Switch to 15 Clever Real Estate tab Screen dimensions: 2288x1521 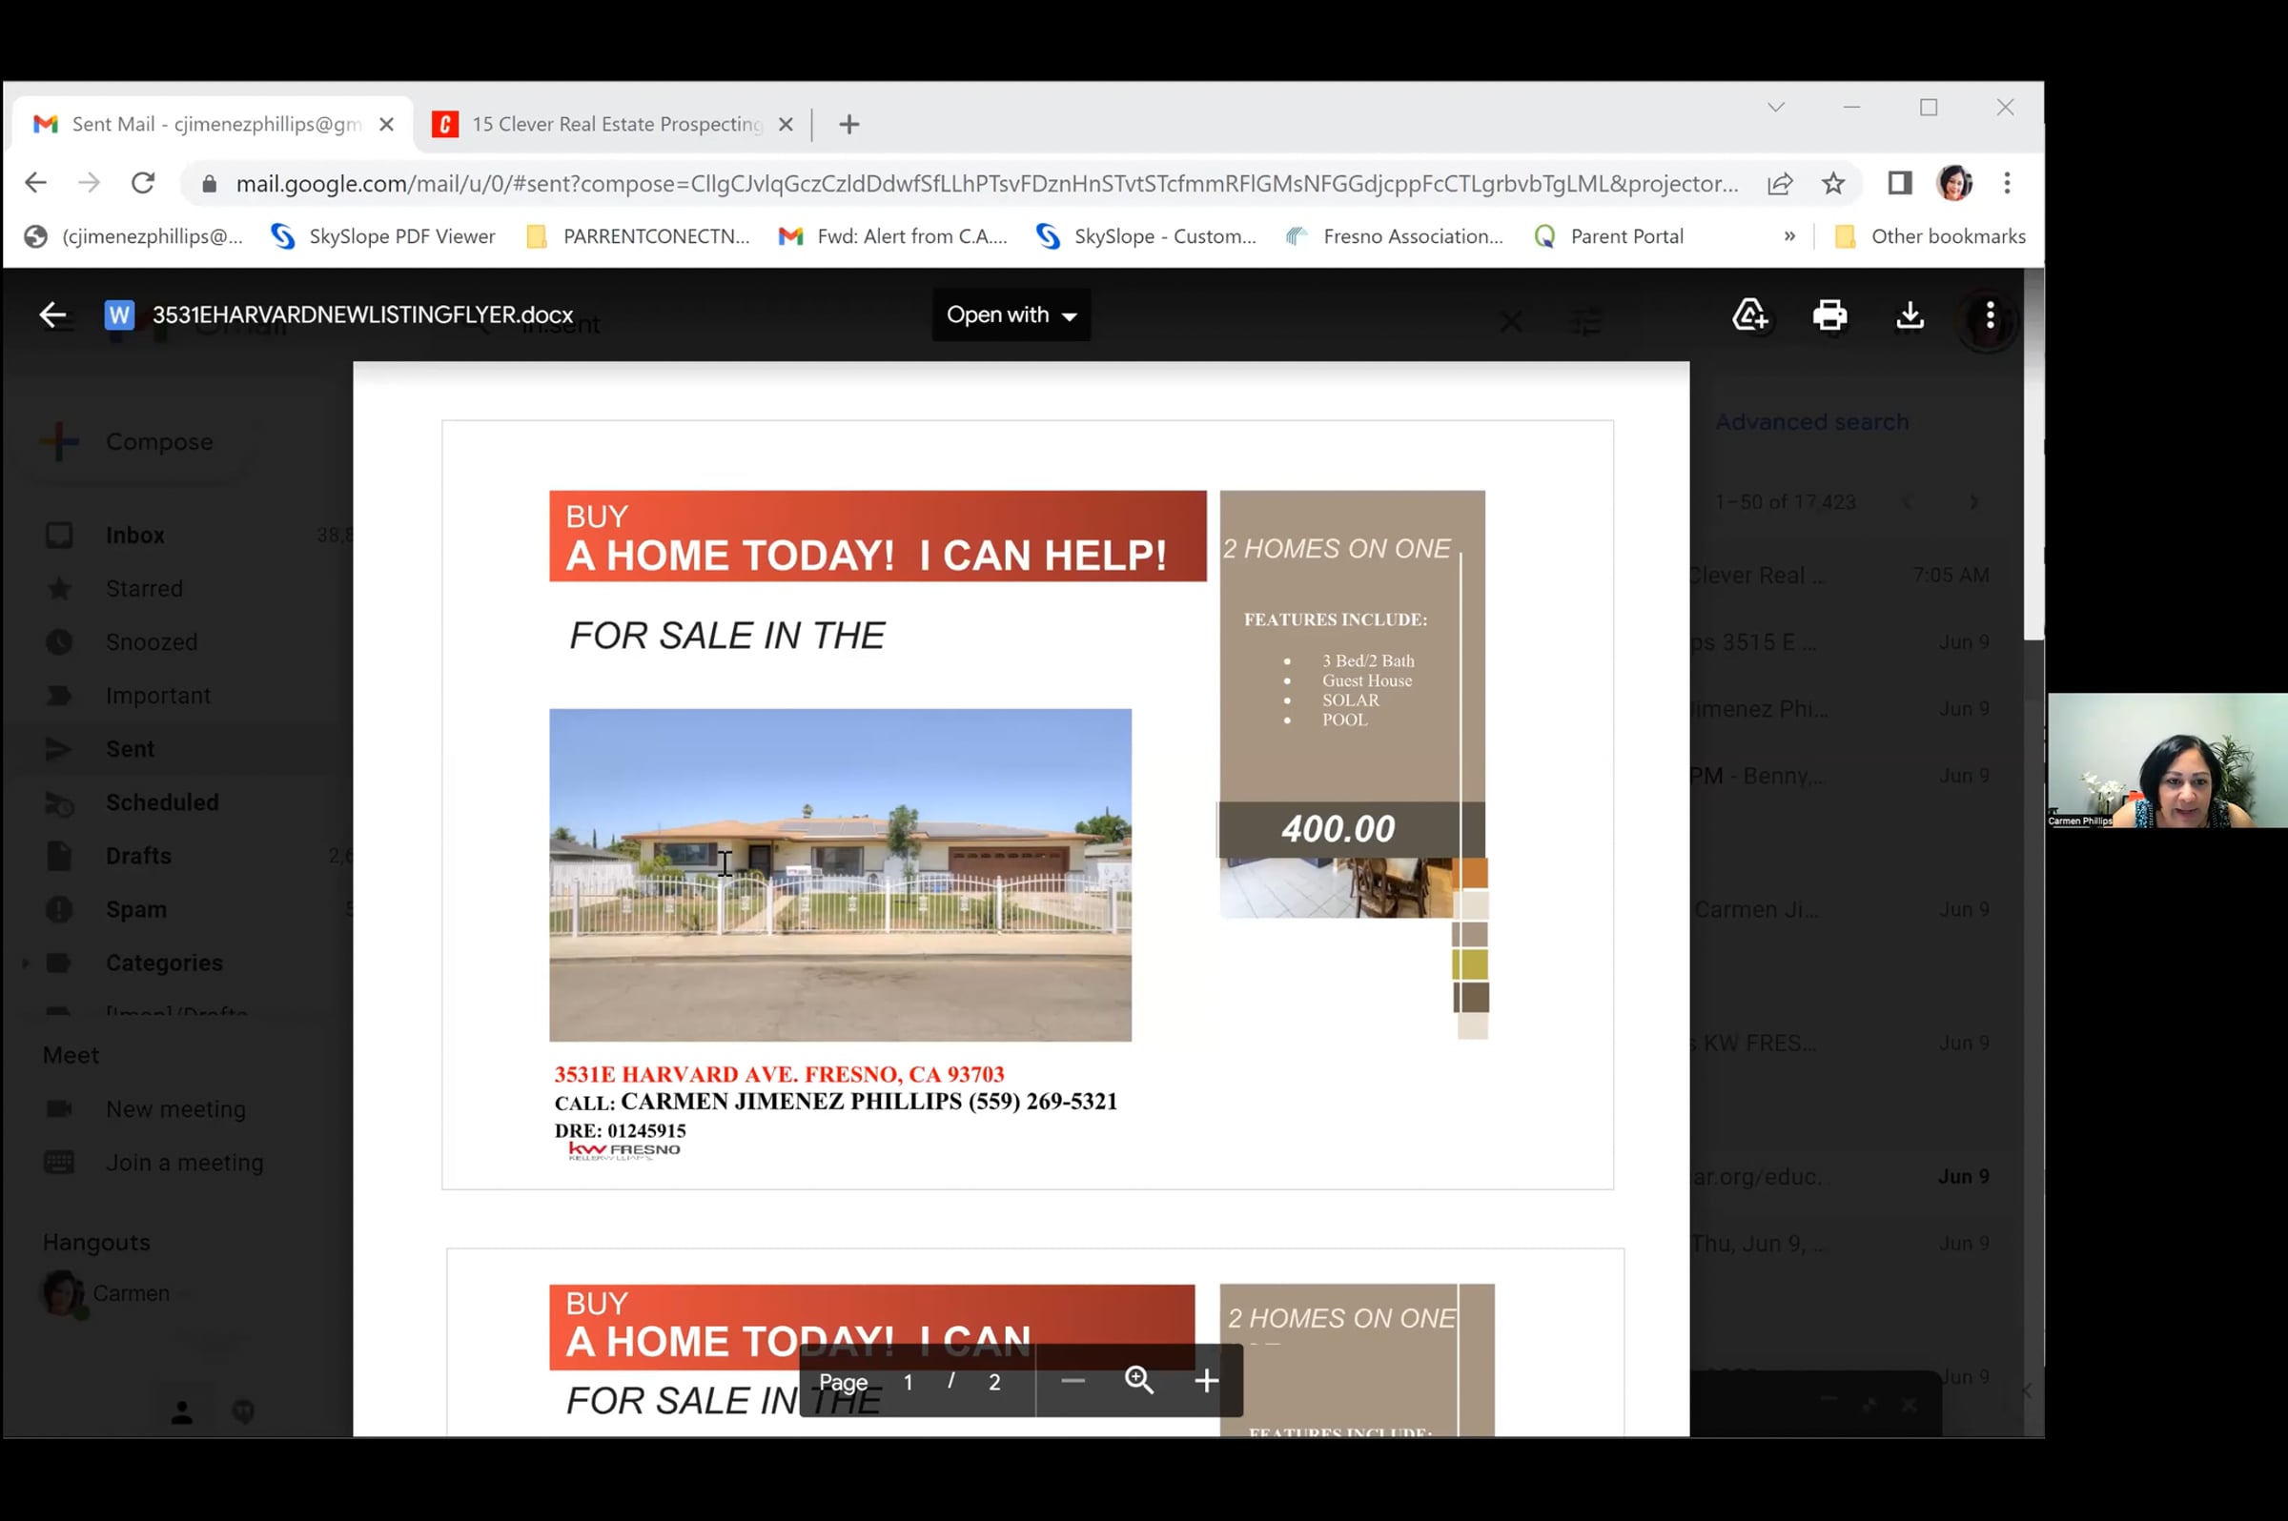pyautogui.click(x=616, y=124)
